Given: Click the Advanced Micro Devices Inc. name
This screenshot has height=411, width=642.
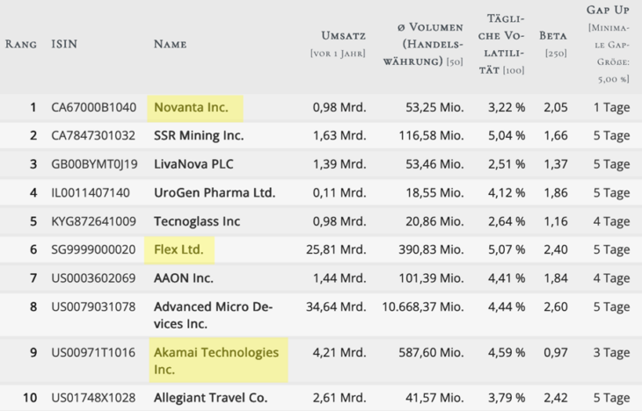Looking at the screenshot, I should (213, 315).
